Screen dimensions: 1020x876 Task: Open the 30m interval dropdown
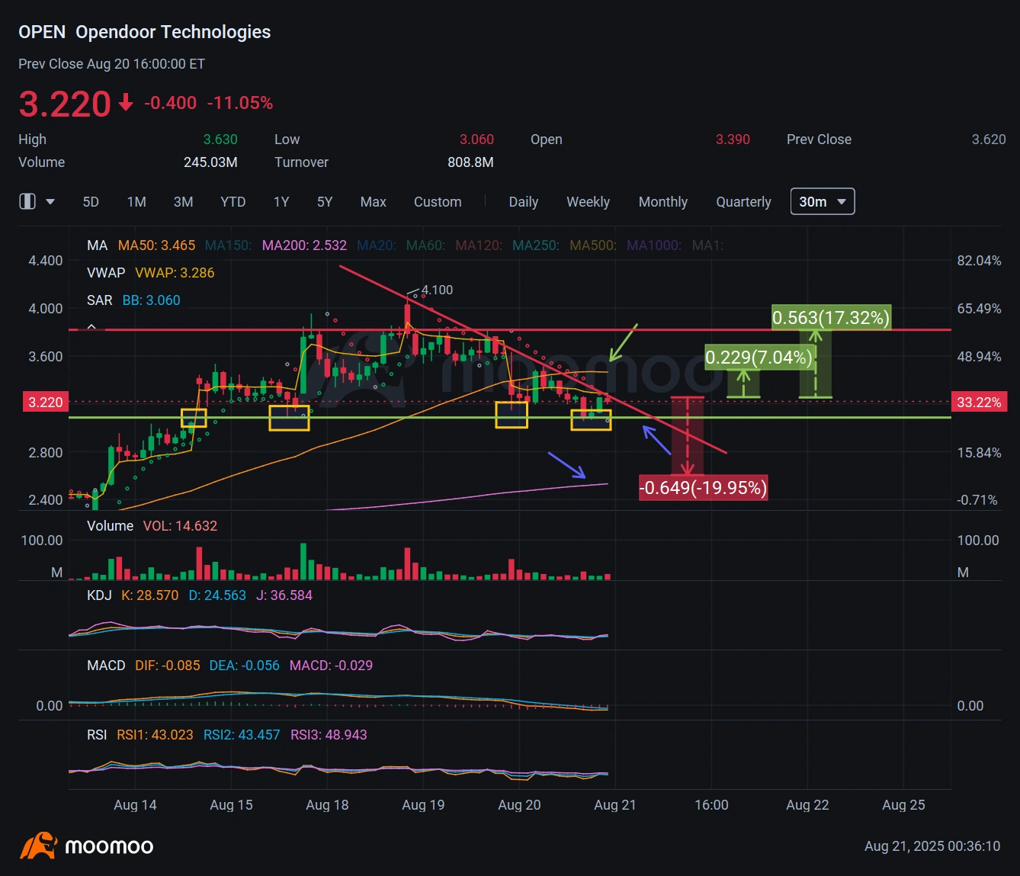point(822,201)
